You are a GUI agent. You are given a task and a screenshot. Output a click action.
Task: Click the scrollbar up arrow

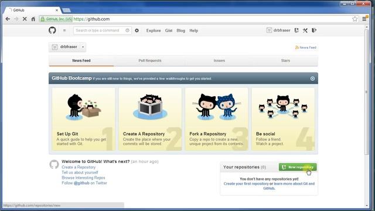pos(367,28)
